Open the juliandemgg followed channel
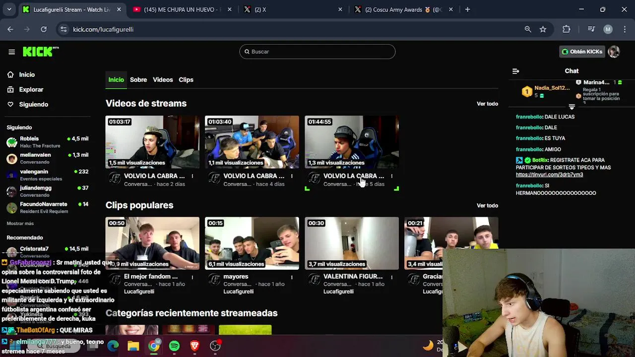The image size is (635, 357). click(48, 191)
